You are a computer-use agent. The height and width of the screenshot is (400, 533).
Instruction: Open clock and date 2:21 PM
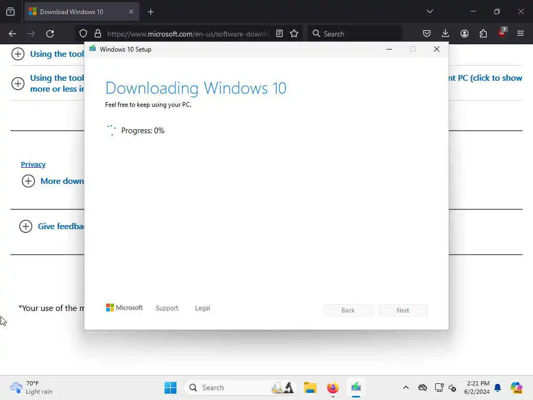pos(477,387)
